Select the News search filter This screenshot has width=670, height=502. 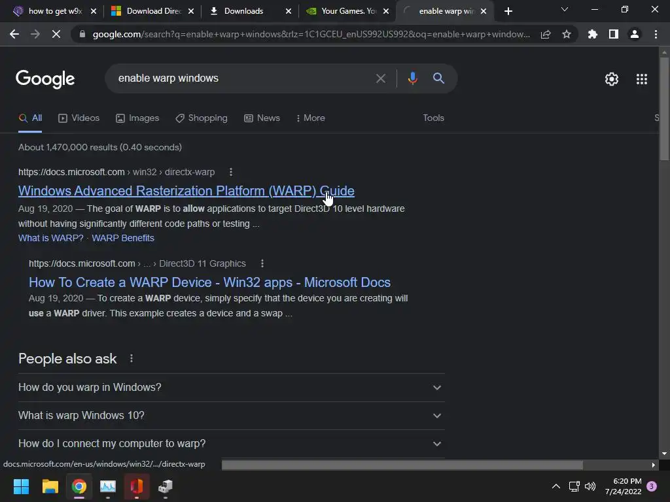pos(262,118)
